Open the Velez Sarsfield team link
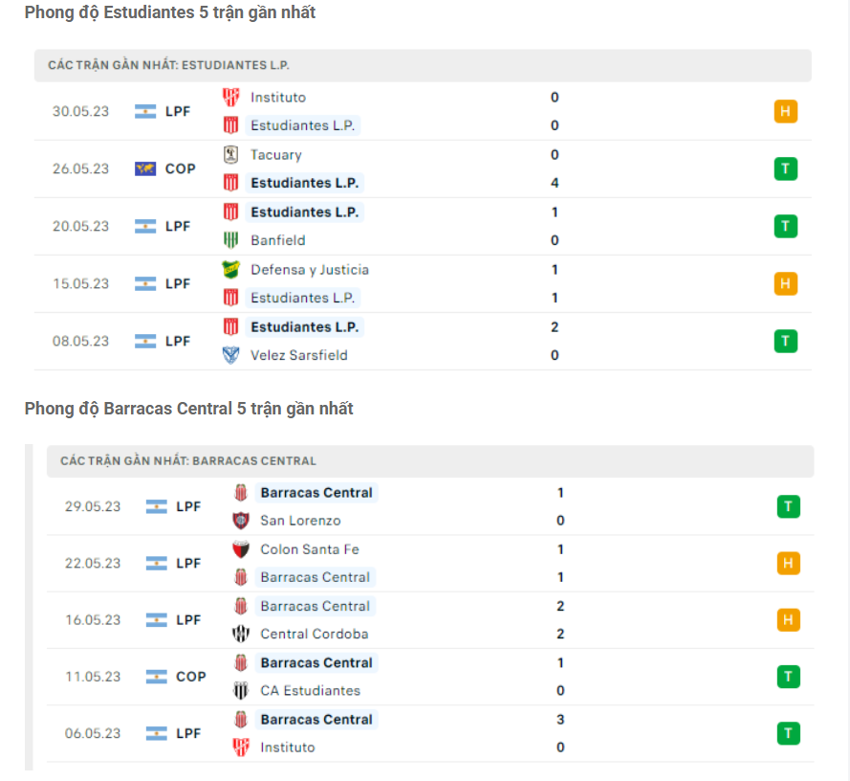This screenshot has height=781, width=850. point(298,355)
